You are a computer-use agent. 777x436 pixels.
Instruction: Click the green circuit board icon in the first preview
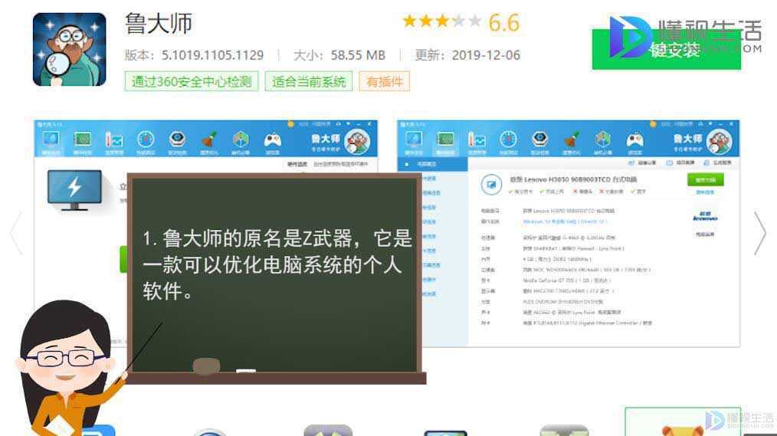tap(82, 139)
